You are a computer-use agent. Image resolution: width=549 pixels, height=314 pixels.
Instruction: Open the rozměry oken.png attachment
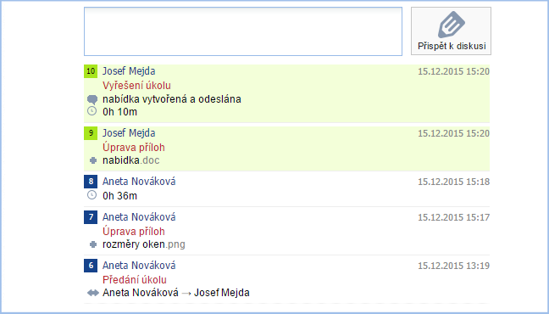pyautogui.click(x=144, y=244)
